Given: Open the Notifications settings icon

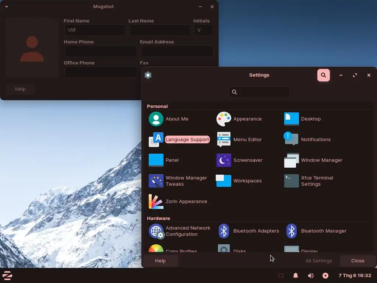Looking at the screenshot, I should pyautogui.click(x=291, y=139).
